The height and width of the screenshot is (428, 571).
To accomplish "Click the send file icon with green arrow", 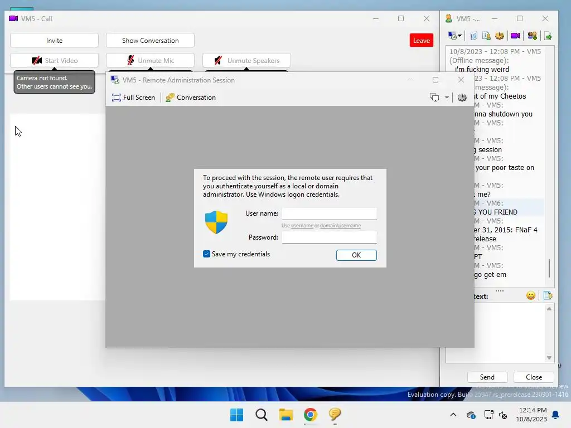I will [548, 36].
